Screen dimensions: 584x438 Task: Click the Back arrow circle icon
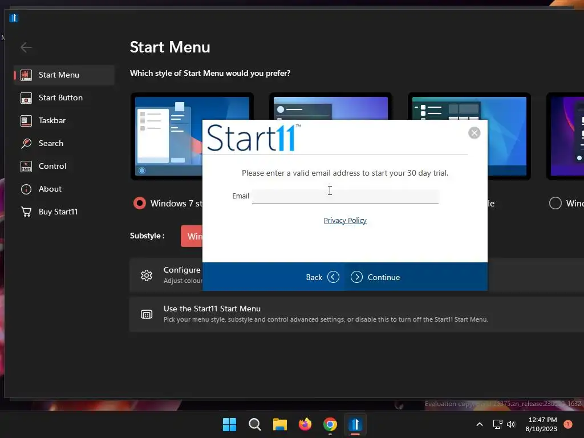333,277
